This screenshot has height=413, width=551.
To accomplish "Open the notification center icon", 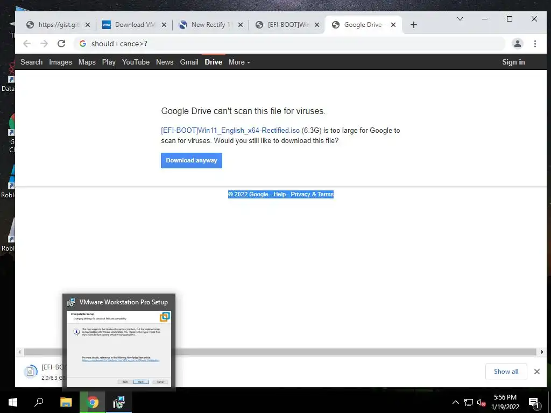I will click(x=533, y=402).
